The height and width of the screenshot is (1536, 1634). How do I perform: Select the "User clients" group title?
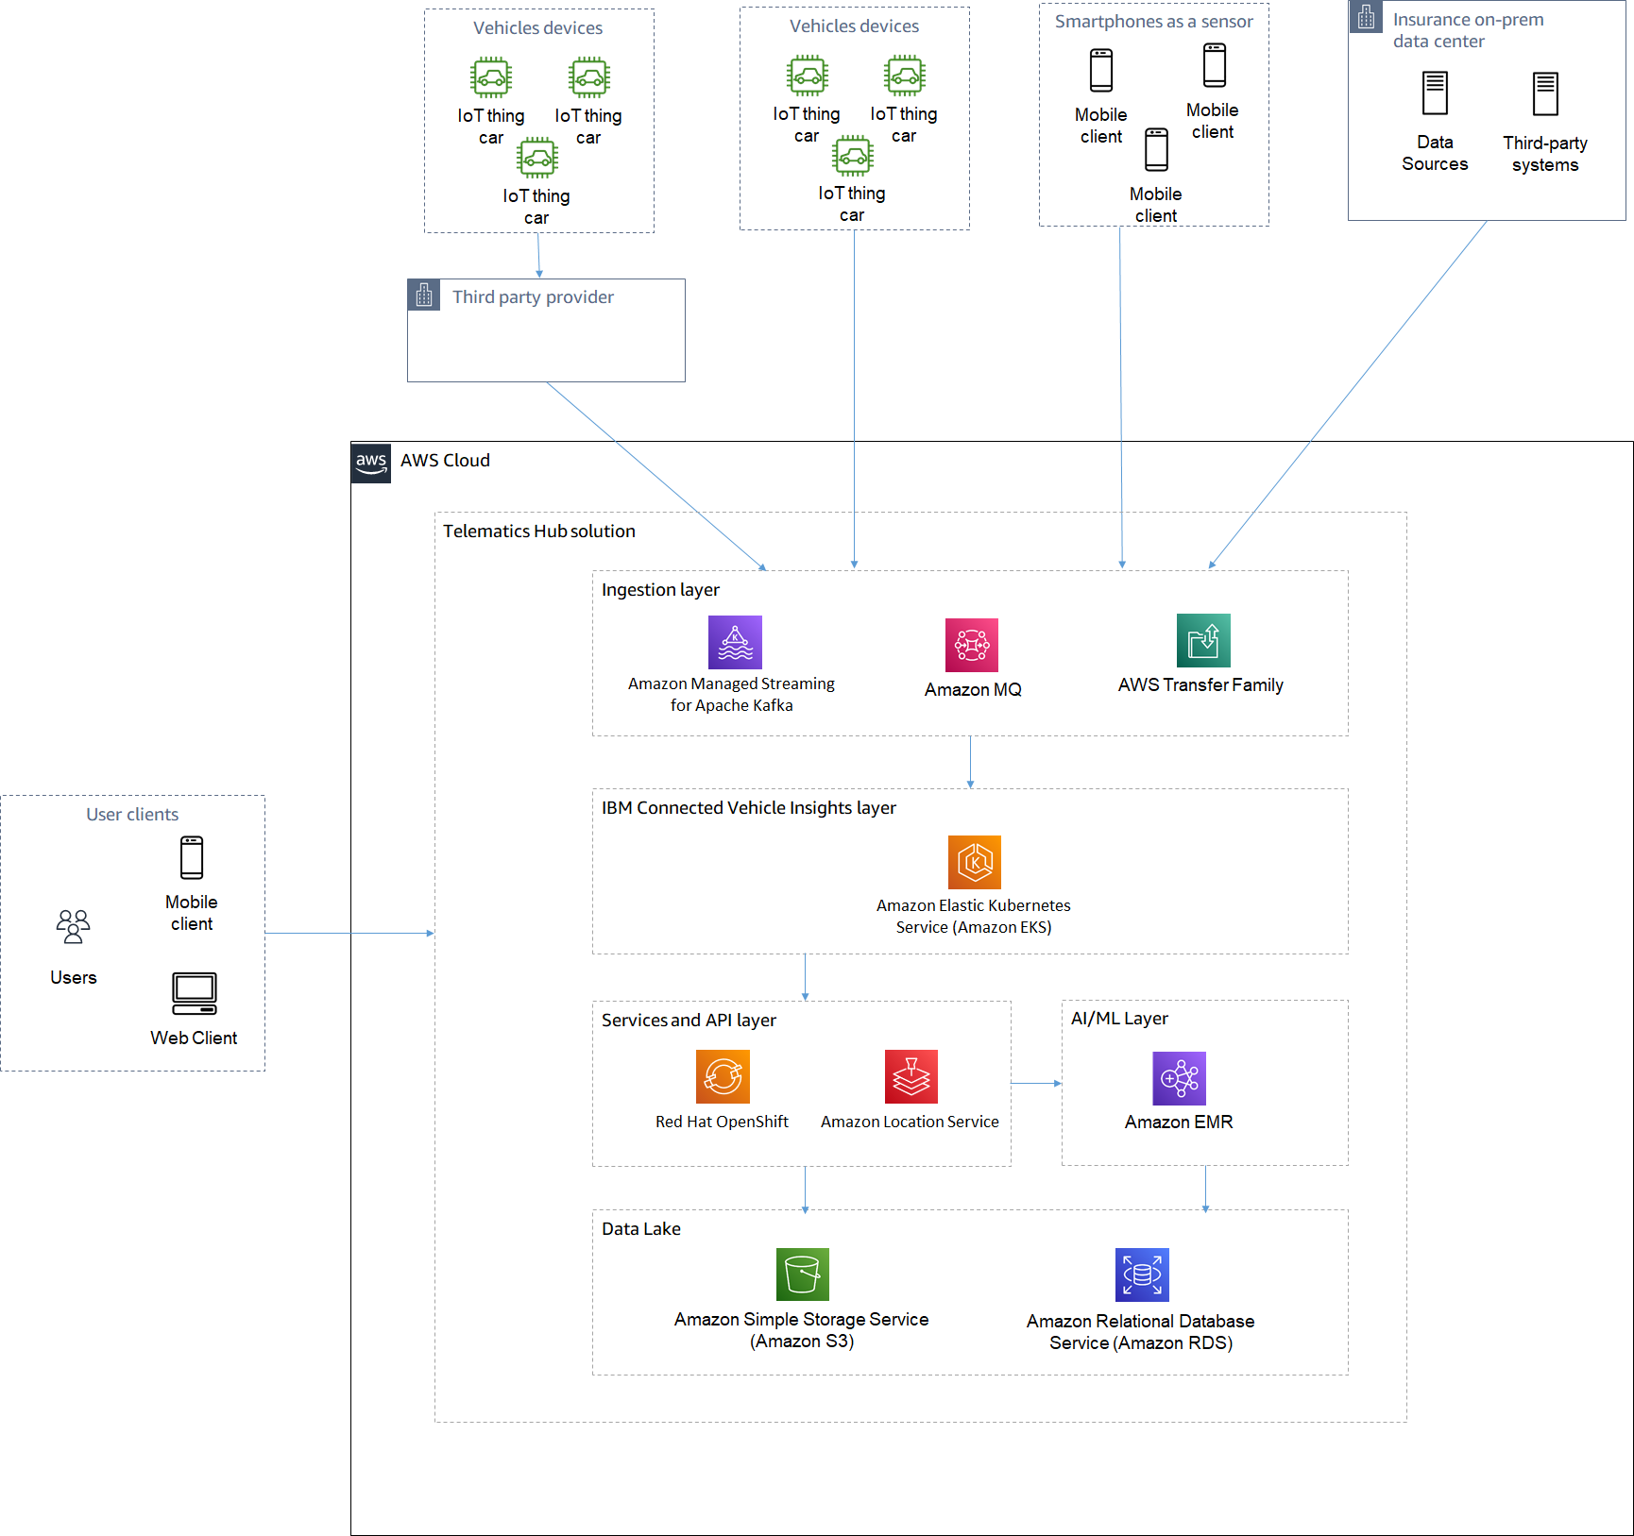(132, 815)
